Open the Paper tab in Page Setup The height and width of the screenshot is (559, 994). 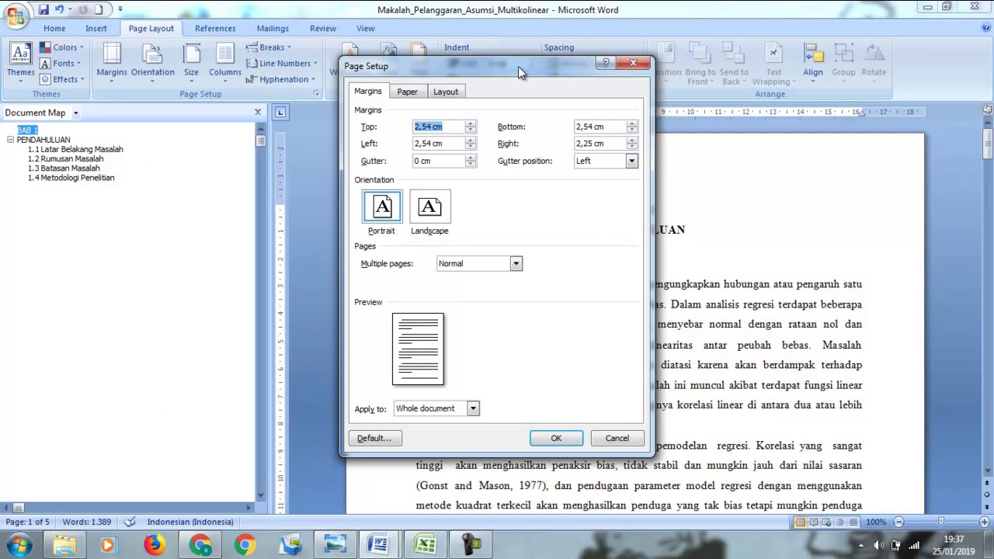click(407, 92)
